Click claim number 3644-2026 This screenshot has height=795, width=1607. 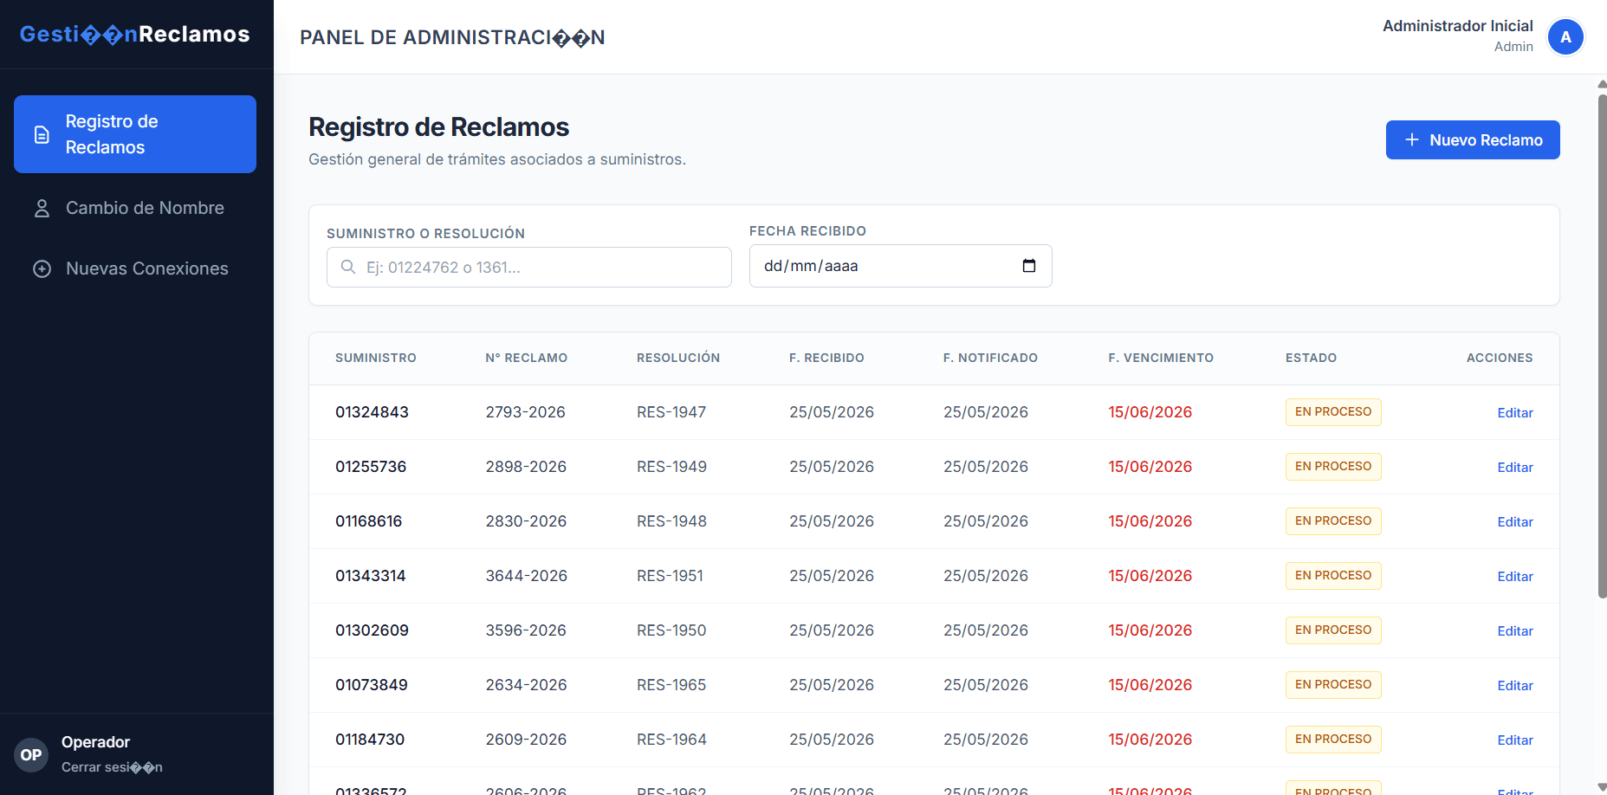coord(527,576)
